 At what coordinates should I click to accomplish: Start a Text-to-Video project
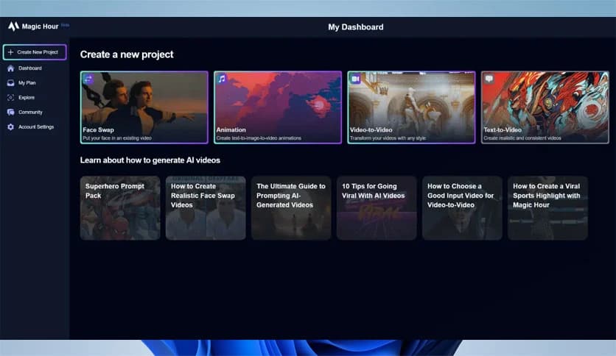tap(545, 107)
